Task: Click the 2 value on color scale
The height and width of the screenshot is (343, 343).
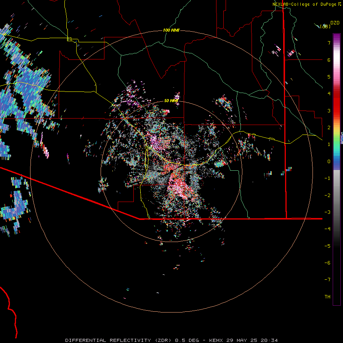Action: tap(329, 128)
